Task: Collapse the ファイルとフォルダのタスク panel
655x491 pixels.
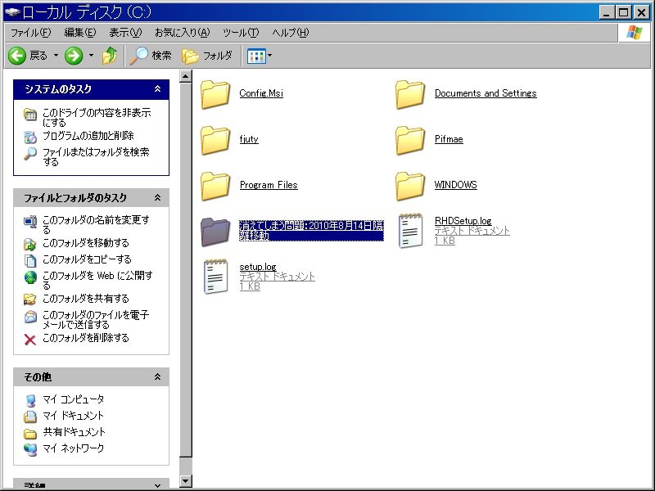Action: [157, 197]
